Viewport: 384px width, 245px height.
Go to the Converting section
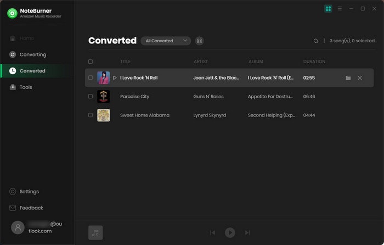pos(27,54)
